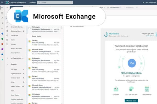
Task: Launch Word from the left rail
Action: coord(2,34)
